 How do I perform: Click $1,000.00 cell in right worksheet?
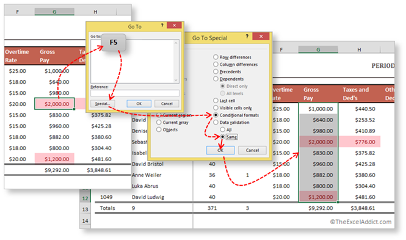(x=318, y=109)
